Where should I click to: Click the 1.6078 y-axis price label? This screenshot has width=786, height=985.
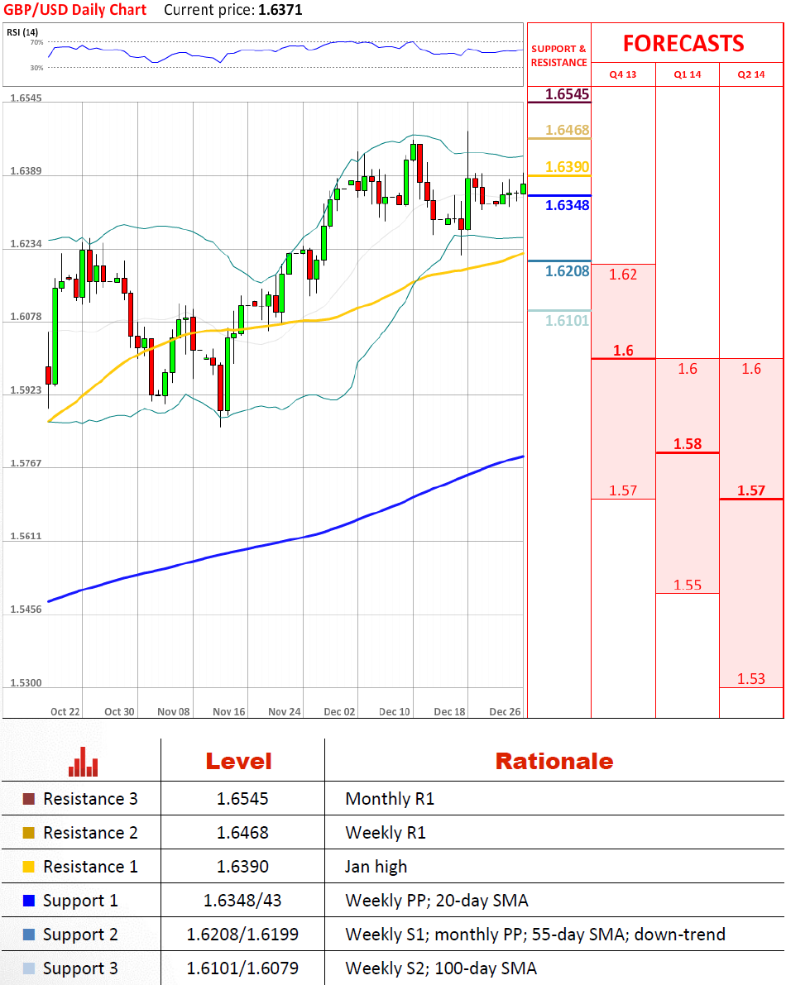click(26, 317)
